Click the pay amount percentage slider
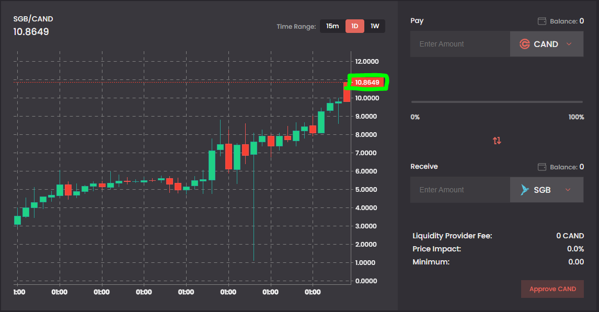 (x=497, y=102)
